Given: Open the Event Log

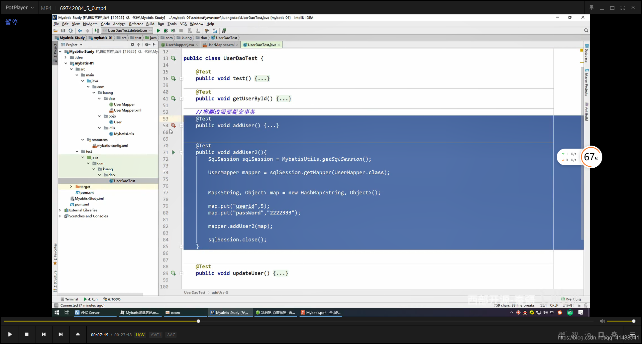Looking at the screenshot, I should 571,299.
